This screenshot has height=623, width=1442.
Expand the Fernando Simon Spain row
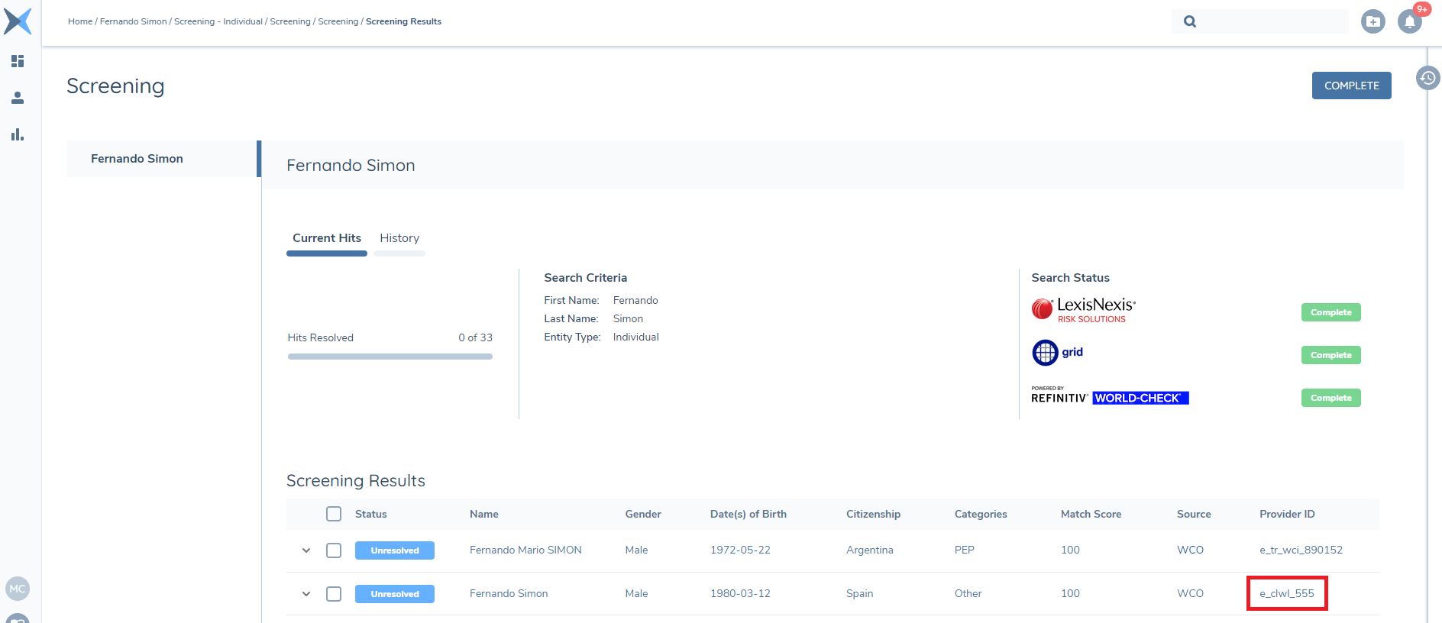click(x=306, y=594)
